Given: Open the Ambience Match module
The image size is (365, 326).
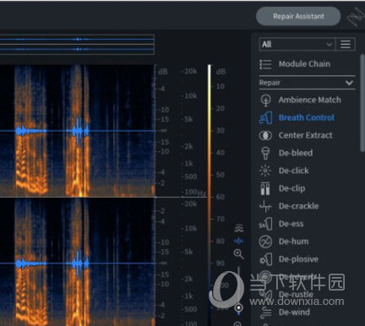Looking at the screenshot, I should pos(300,100).
